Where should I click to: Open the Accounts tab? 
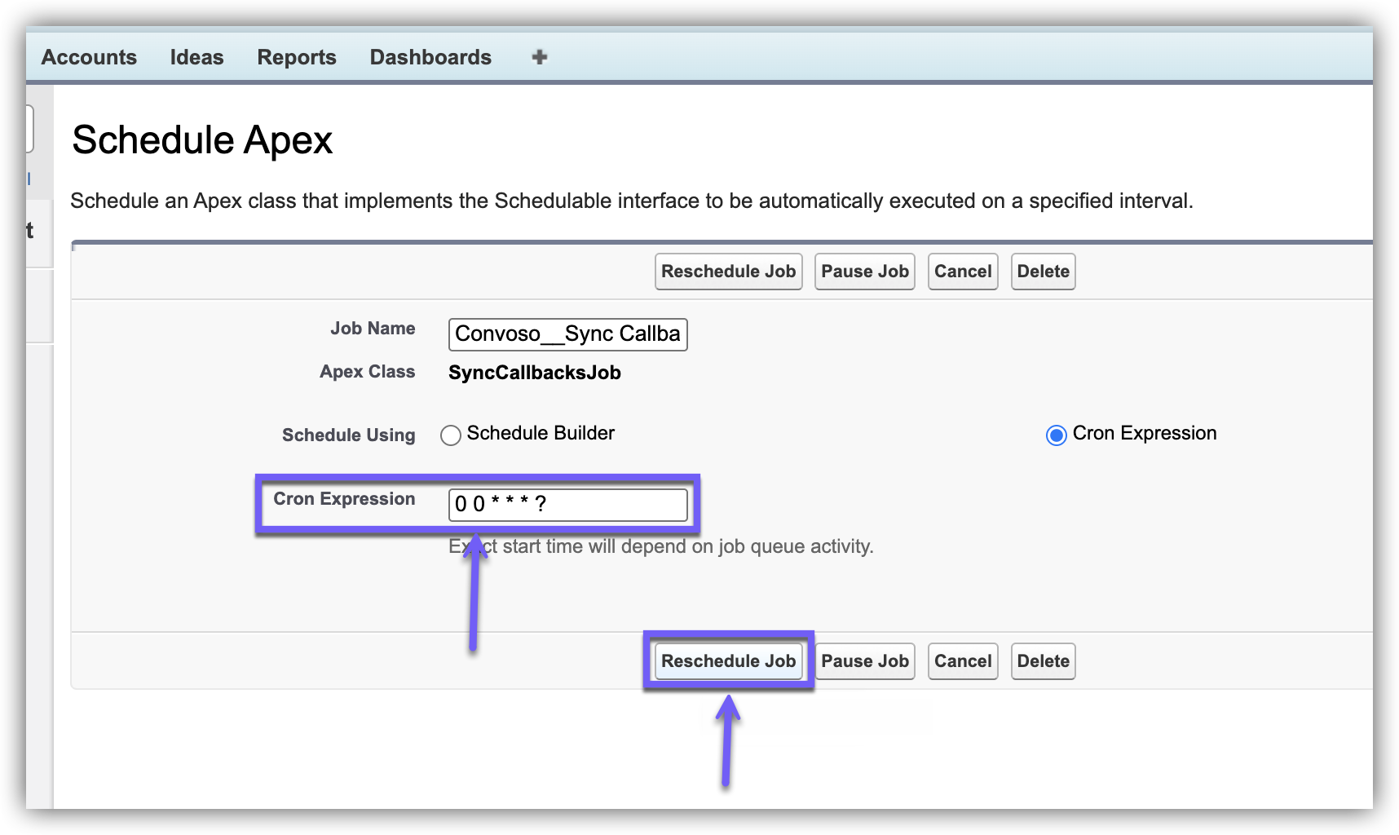pyautogui.click(x=89, y=57)
